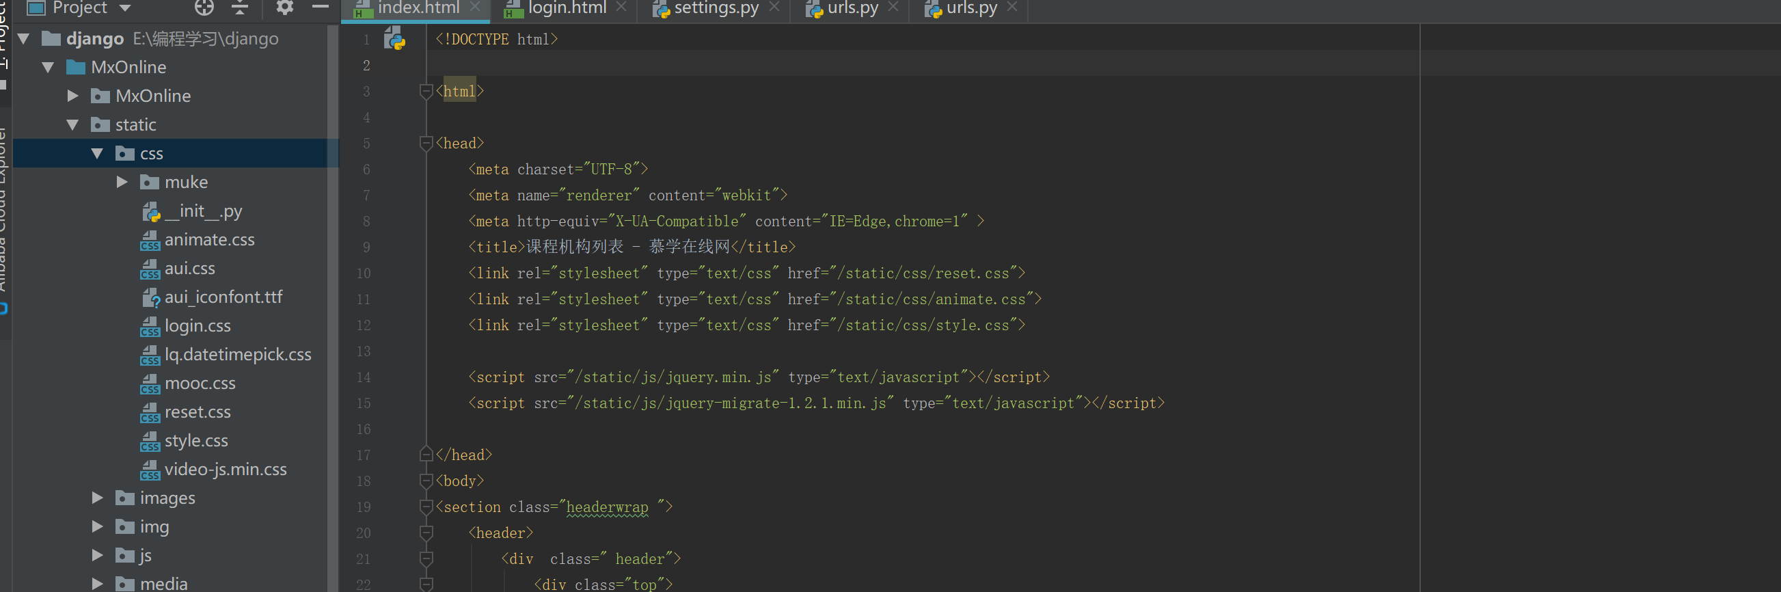Screen dimensions: 1781x592
Task: Expand the js folder
Action: click(98, 556)
